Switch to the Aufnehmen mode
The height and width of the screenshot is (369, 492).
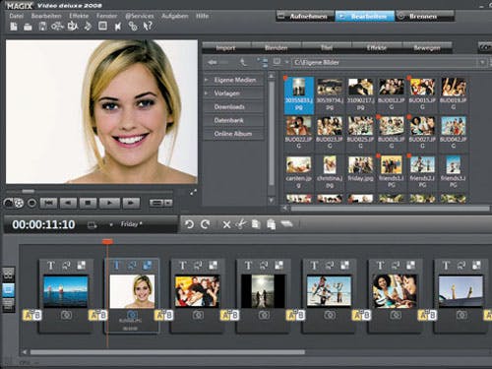click(x=305, y=16)
